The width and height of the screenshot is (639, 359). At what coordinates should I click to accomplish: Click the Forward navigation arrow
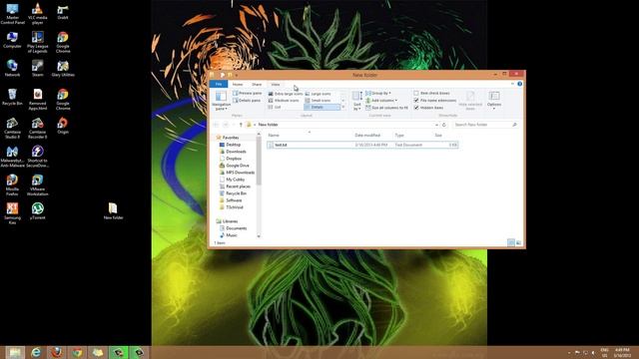pos(226,125)
